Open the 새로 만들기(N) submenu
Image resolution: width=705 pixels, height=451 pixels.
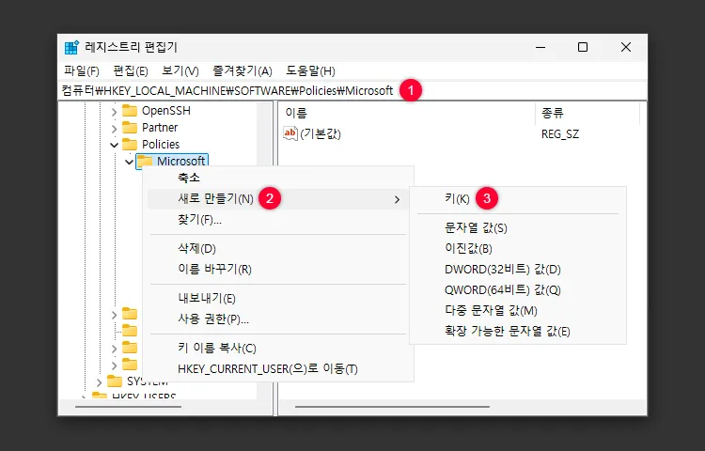click(x=278, y=198)
